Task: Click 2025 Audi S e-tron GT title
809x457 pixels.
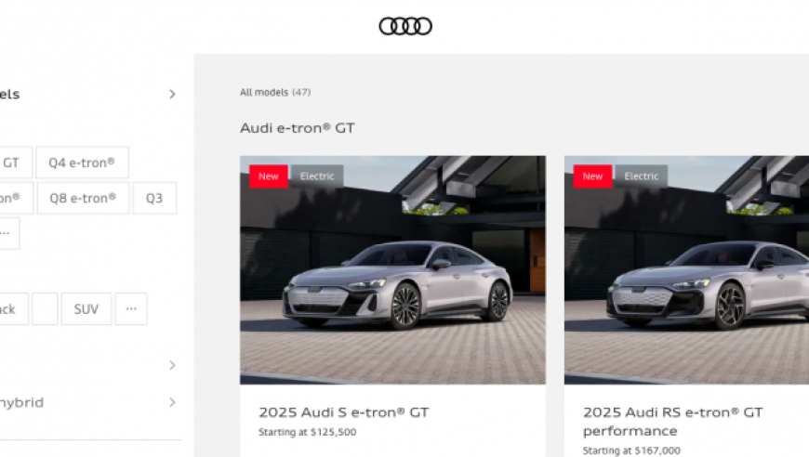Action: (344, 412)
